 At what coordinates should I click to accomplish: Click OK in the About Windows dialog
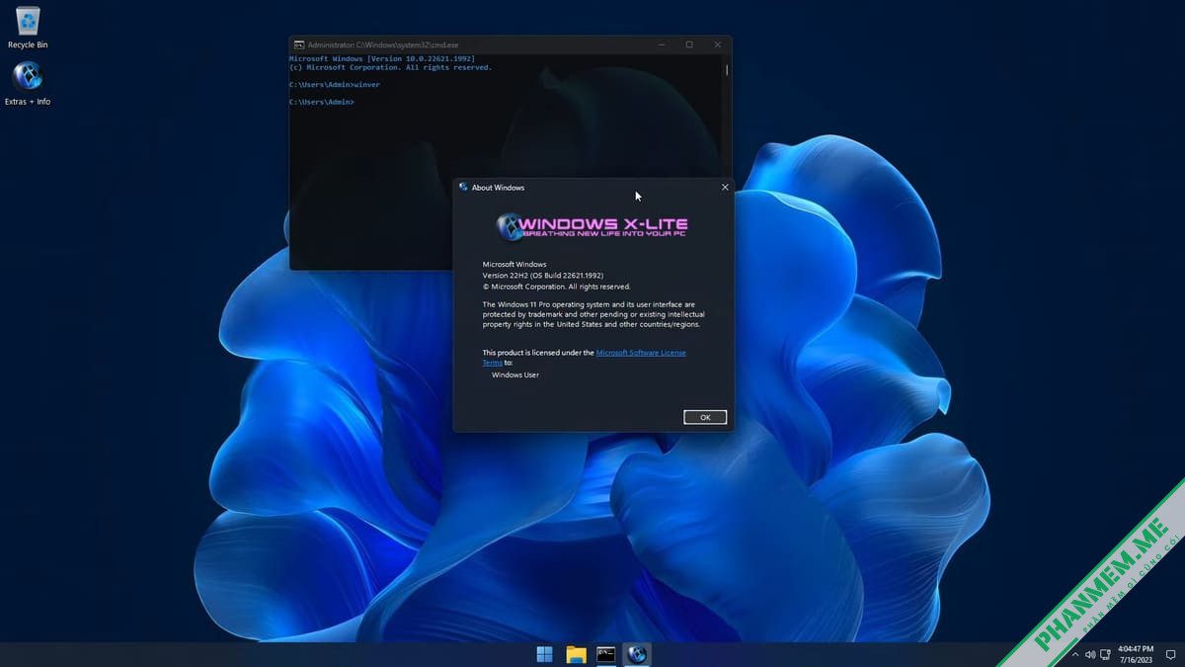705,417
